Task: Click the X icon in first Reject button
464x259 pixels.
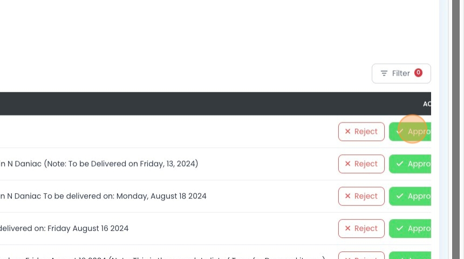Action: [x=347, y=132]
